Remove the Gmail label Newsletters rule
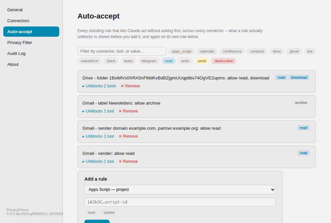Image resolution: width=331 pixels, height=223 pixels. coord(128,111)
